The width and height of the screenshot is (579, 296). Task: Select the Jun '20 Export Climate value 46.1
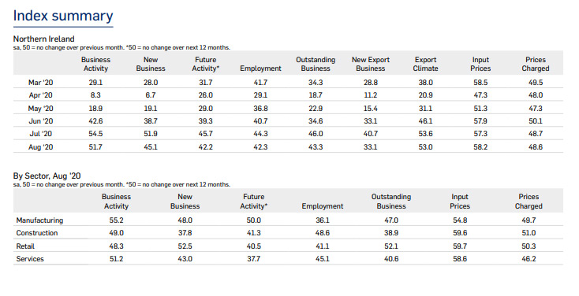tap(425, 121)
